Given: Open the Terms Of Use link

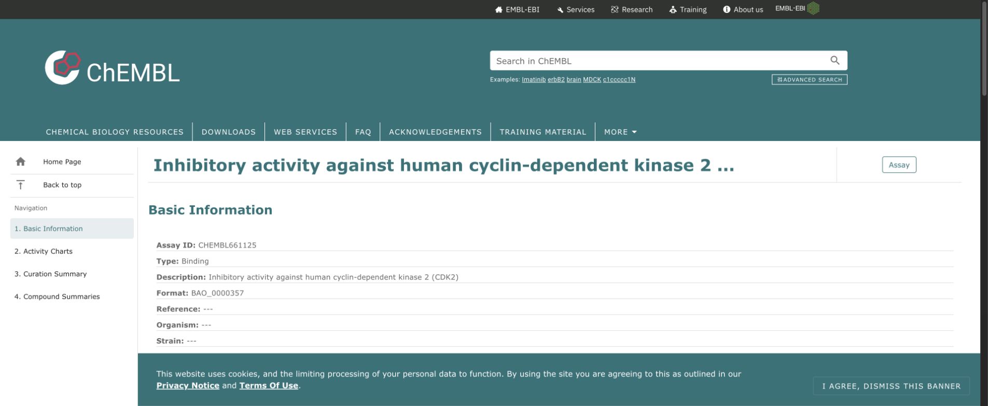Looking at the screenshot, I should coord(269,386).
